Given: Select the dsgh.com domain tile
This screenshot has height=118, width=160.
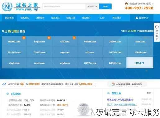Looking at the screenshot, I should click(x=14, y=63).
